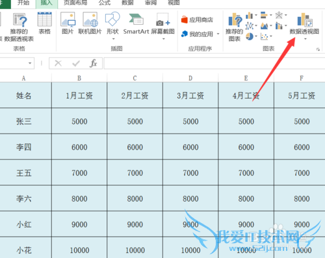The image size is (325, 258).
Task: Select the 3月工资 header cell
Action: coord(190,95)
